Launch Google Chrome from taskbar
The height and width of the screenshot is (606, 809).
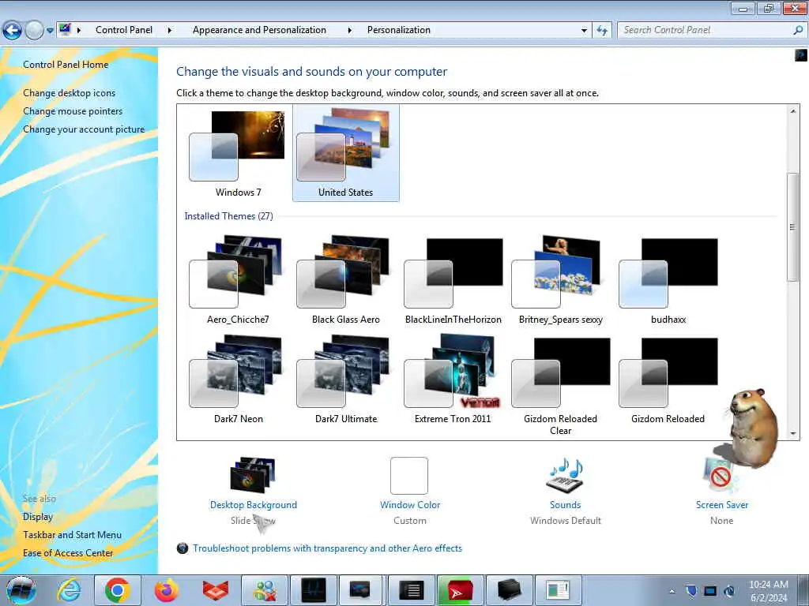[x=117, y=590]
